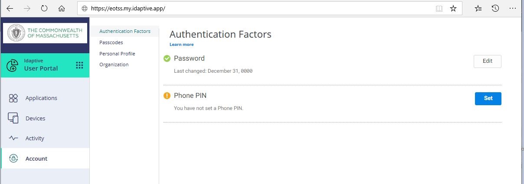This screenshot has height=184, width=524.
Task: Follow the Learn more link
Action: coord(182,45)
